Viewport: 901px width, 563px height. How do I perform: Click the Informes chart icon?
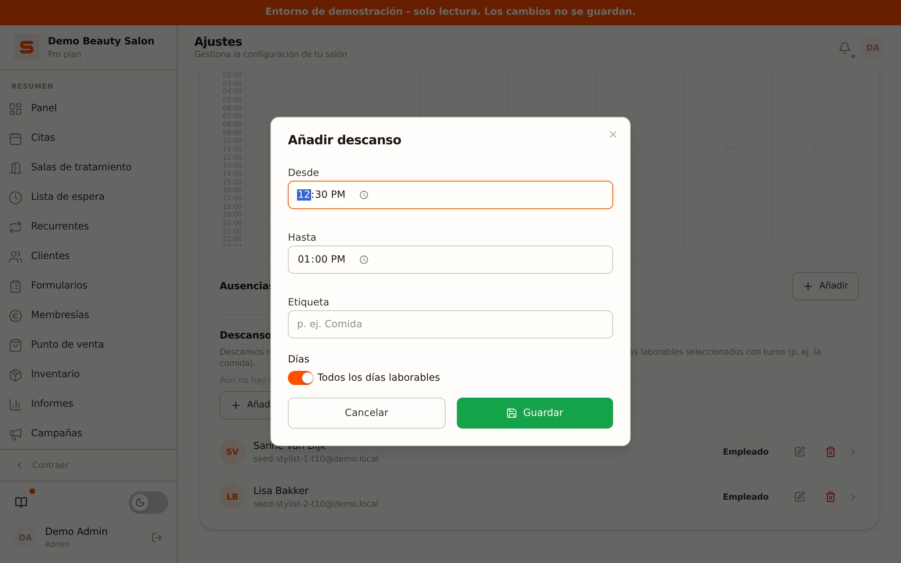click(x=15, y=404)
